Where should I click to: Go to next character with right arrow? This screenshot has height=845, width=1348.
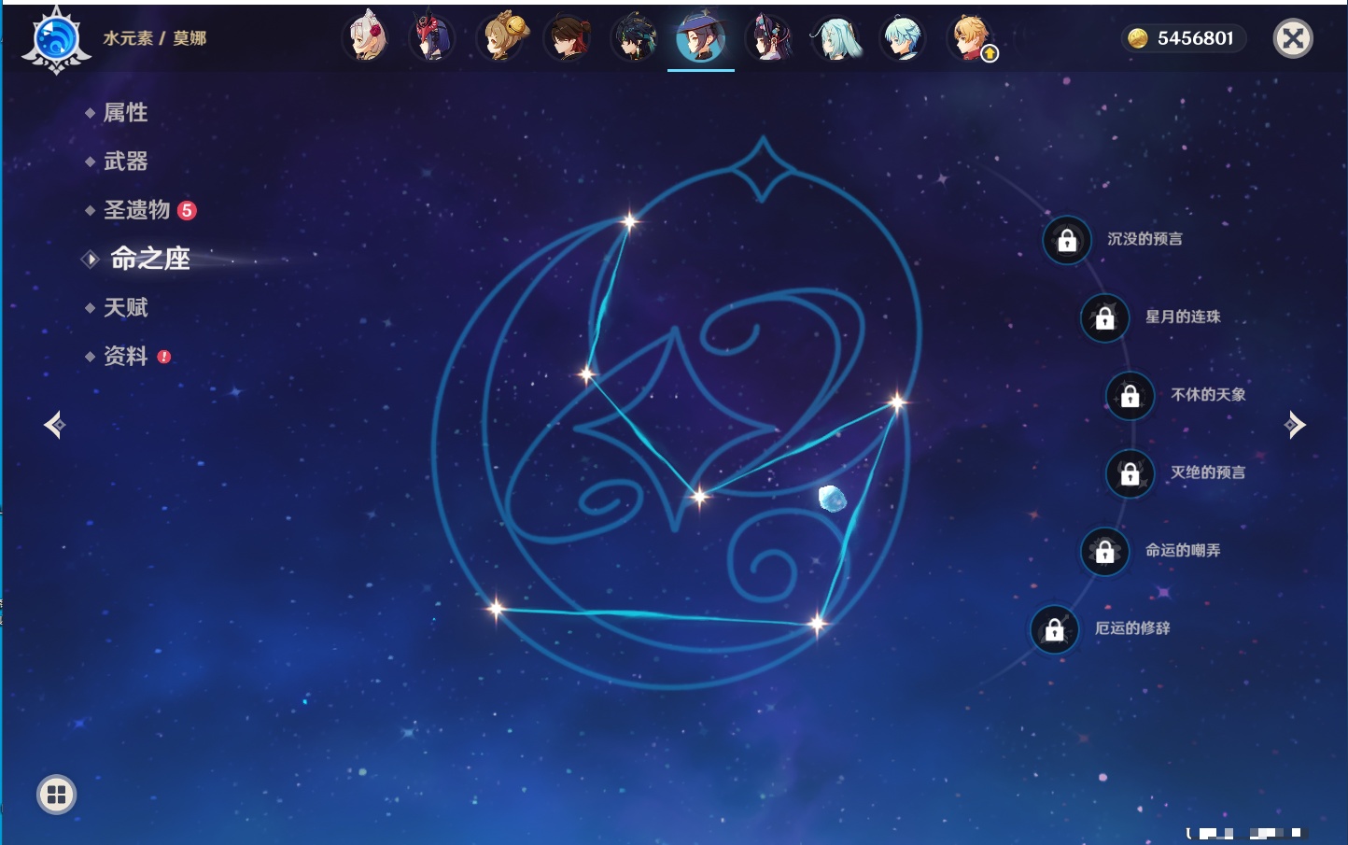tap(1295, 425)
